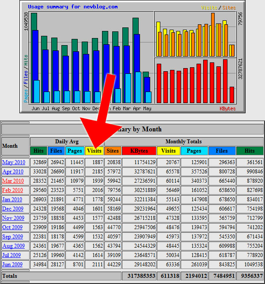
Task: Click the red KBytes column header
Action: pos(139,151)
